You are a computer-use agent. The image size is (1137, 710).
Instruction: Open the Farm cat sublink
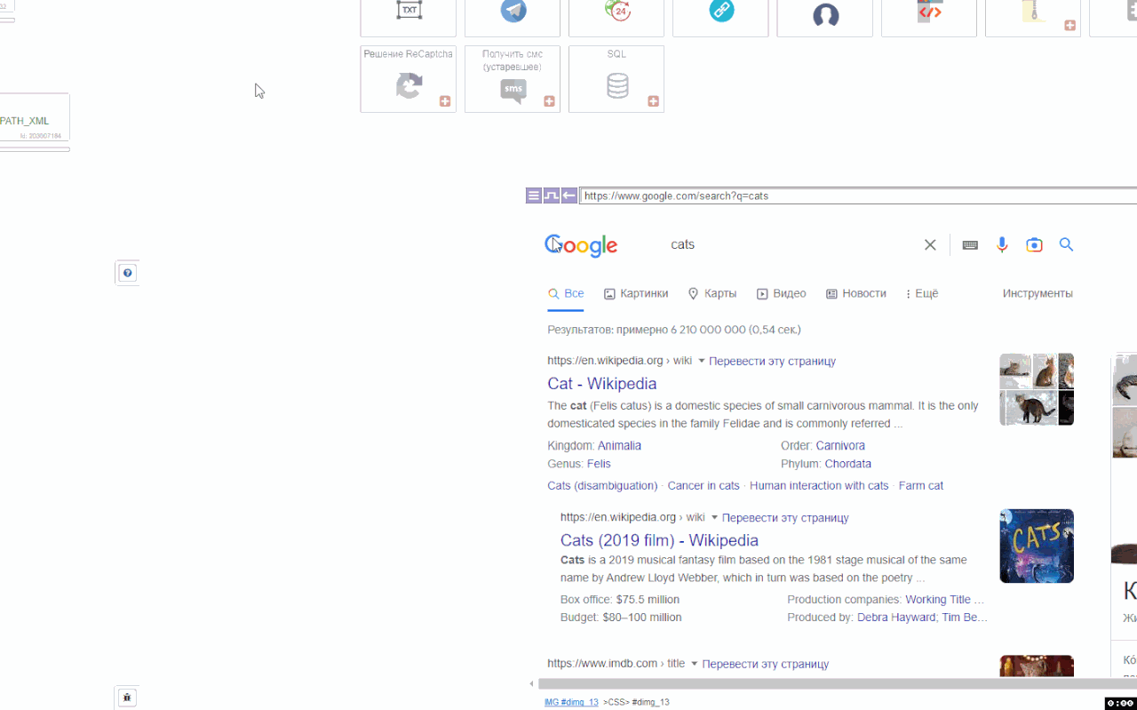921,486
